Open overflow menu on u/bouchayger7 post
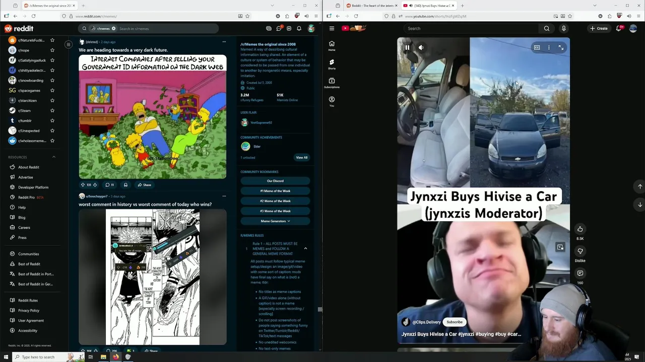Image resolution: width=645 pixels, height=362 pixels. point(224,196)
